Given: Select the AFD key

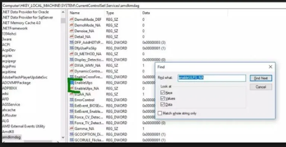Looking at the screenshot, I should pyautogui.click(x=5, y=99).
